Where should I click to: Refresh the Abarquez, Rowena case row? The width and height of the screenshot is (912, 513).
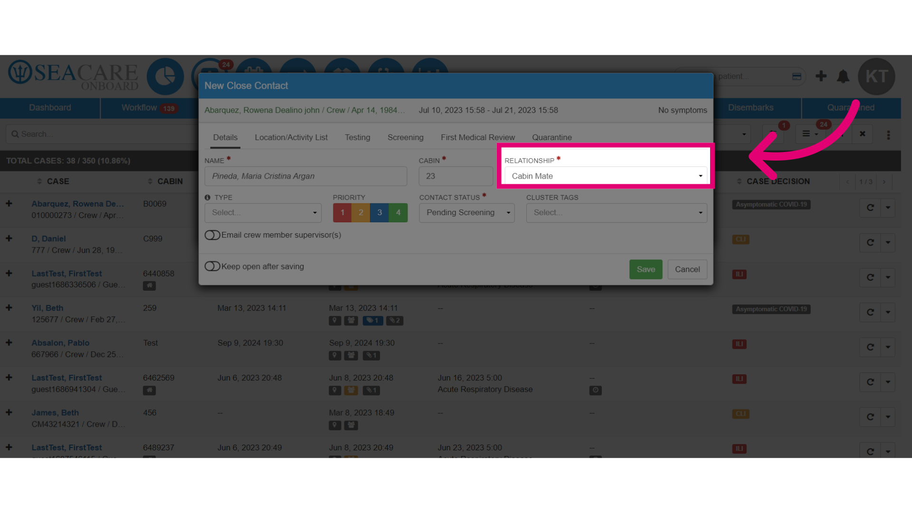[870, 208]
